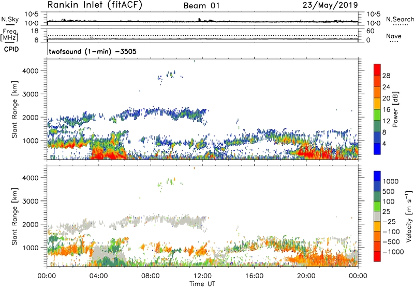Click the 'Time UT' axis title
This screenshot has width=414, height=287.
[202, 283]
